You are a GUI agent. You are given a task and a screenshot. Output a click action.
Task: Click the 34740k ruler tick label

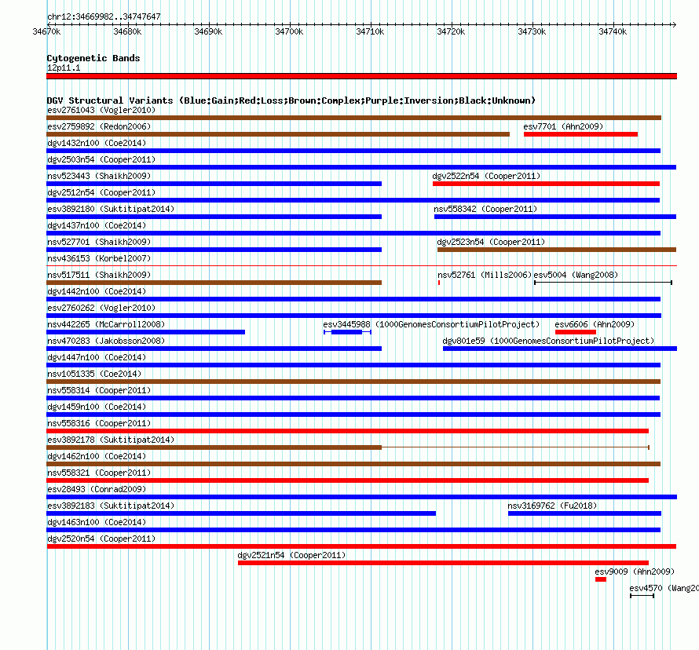(613, 31)
